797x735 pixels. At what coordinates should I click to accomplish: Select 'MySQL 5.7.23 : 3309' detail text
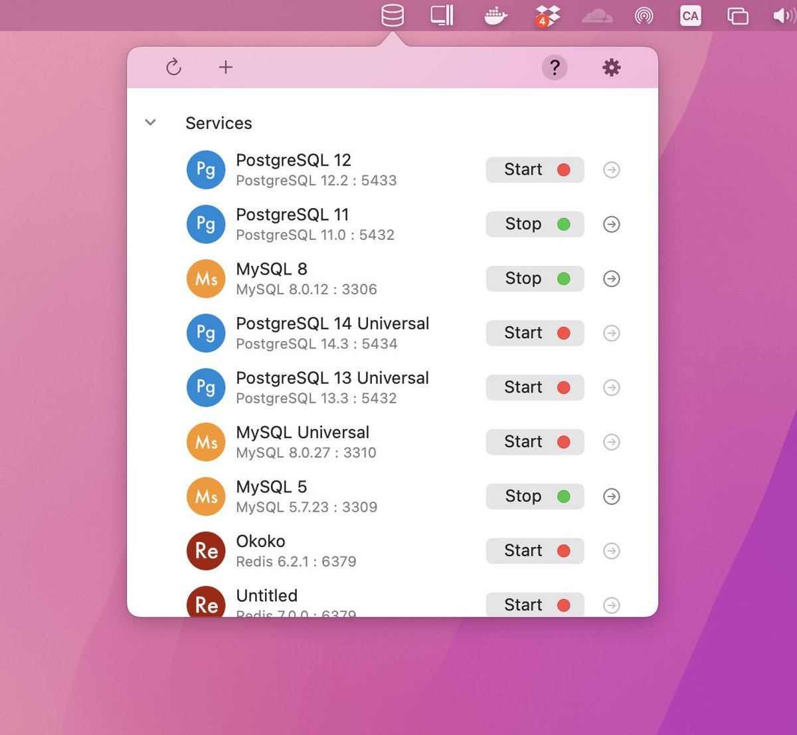click(307, 508)
